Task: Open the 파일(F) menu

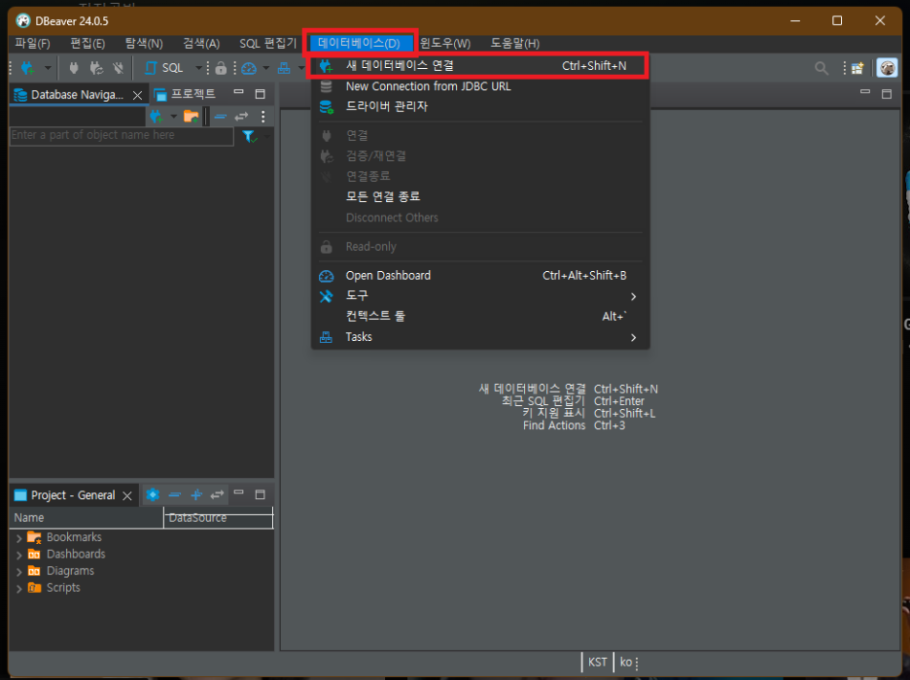Action: pos(32,44)
